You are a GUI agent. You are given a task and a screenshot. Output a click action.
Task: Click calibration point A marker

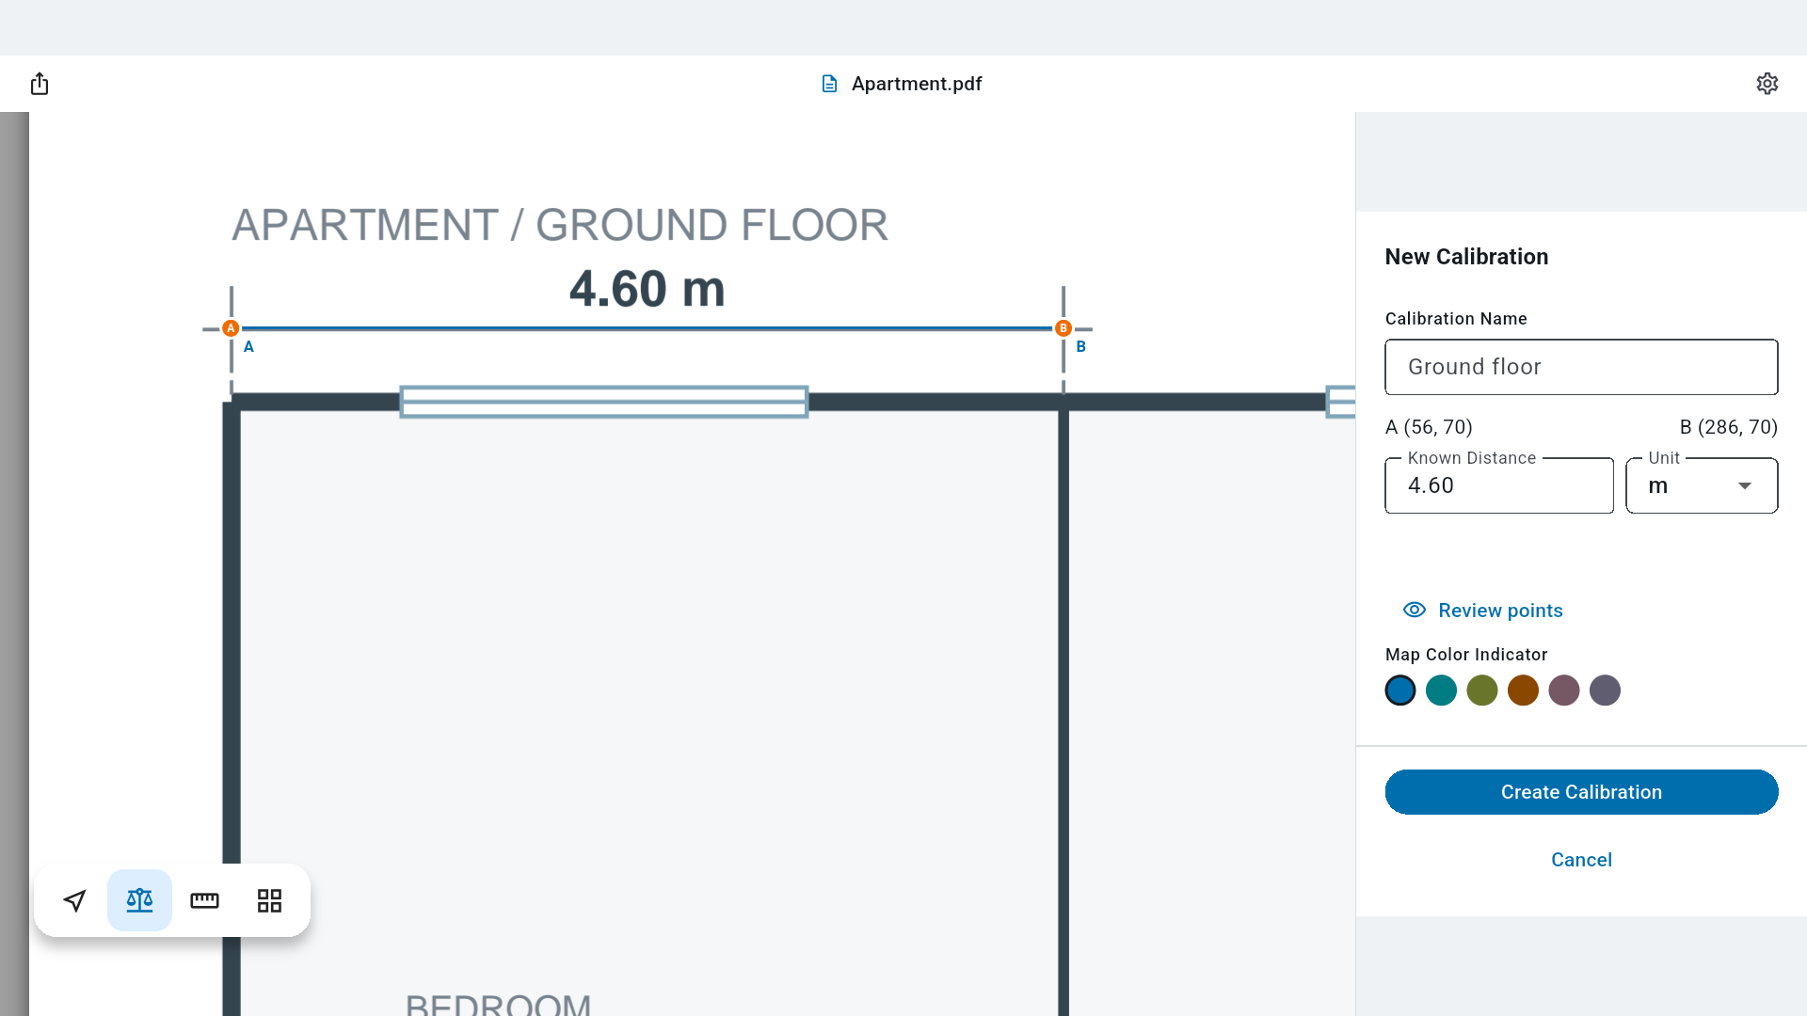coord(231,328)
